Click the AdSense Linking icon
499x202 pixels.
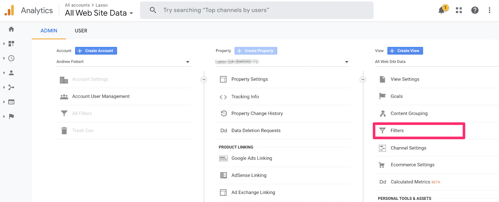[x=224, y=175]
